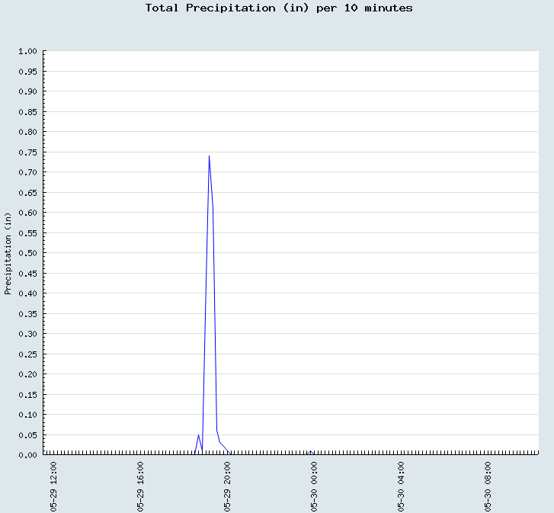Click the chart title 'Total Precipitation (in) per 10 minutes'
The height and width of the screenshot is (513, 554).
click(278, 8)
